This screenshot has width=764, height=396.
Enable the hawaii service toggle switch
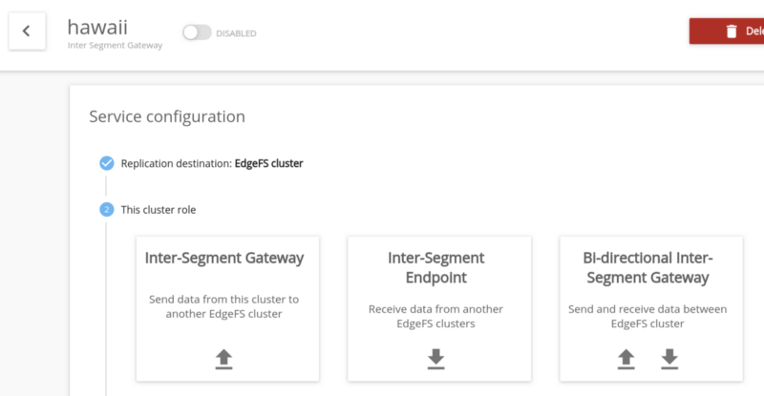click(x=197, y=32)
